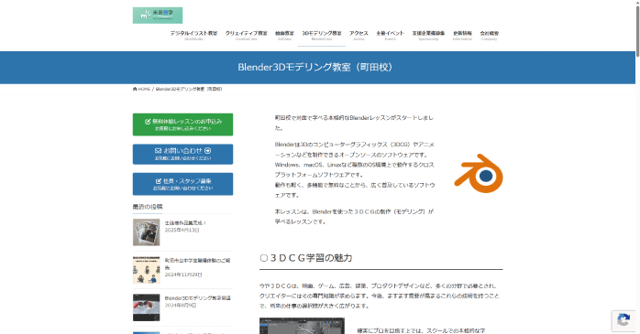Click the Blender screenshot image below the article

(302, 326)
